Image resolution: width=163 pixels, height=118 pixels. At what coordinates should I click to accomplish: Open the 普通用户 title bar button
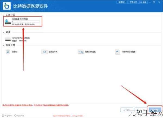[122, 2]
